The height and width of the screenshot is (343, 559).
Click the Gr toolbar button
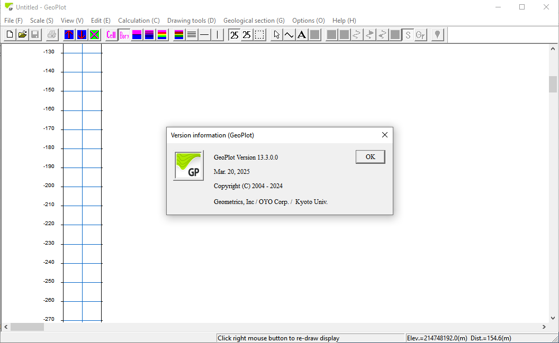(x=420, y=35)
